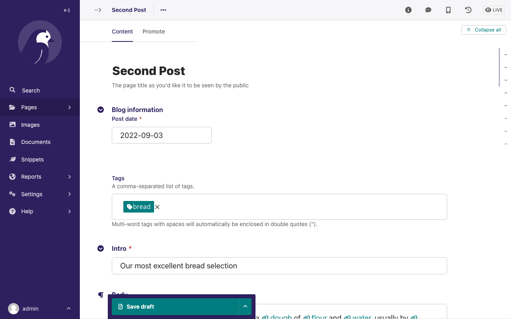Click the Wagtail bird logo
Screen dimensions: 511x319
pos(40,43)
